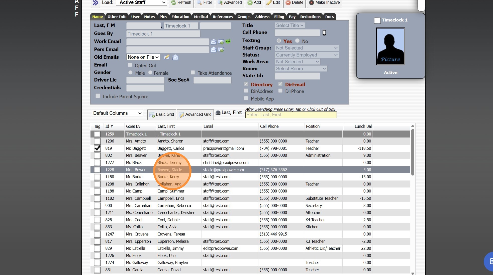This screenshot has height=275, width=493.
Task: Select the Female gender radio button
Action: 150,72
